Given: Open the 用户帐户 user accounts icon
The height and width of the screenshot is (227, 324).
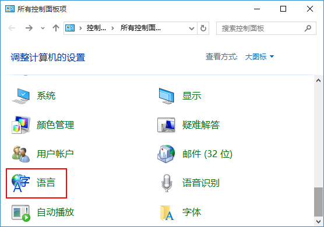Looking at the screenshot, I should coord(21,154).
